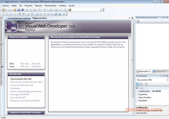Click the Save floppy disk icon
The width and height of the screenshot is (169, 119).
18,10
